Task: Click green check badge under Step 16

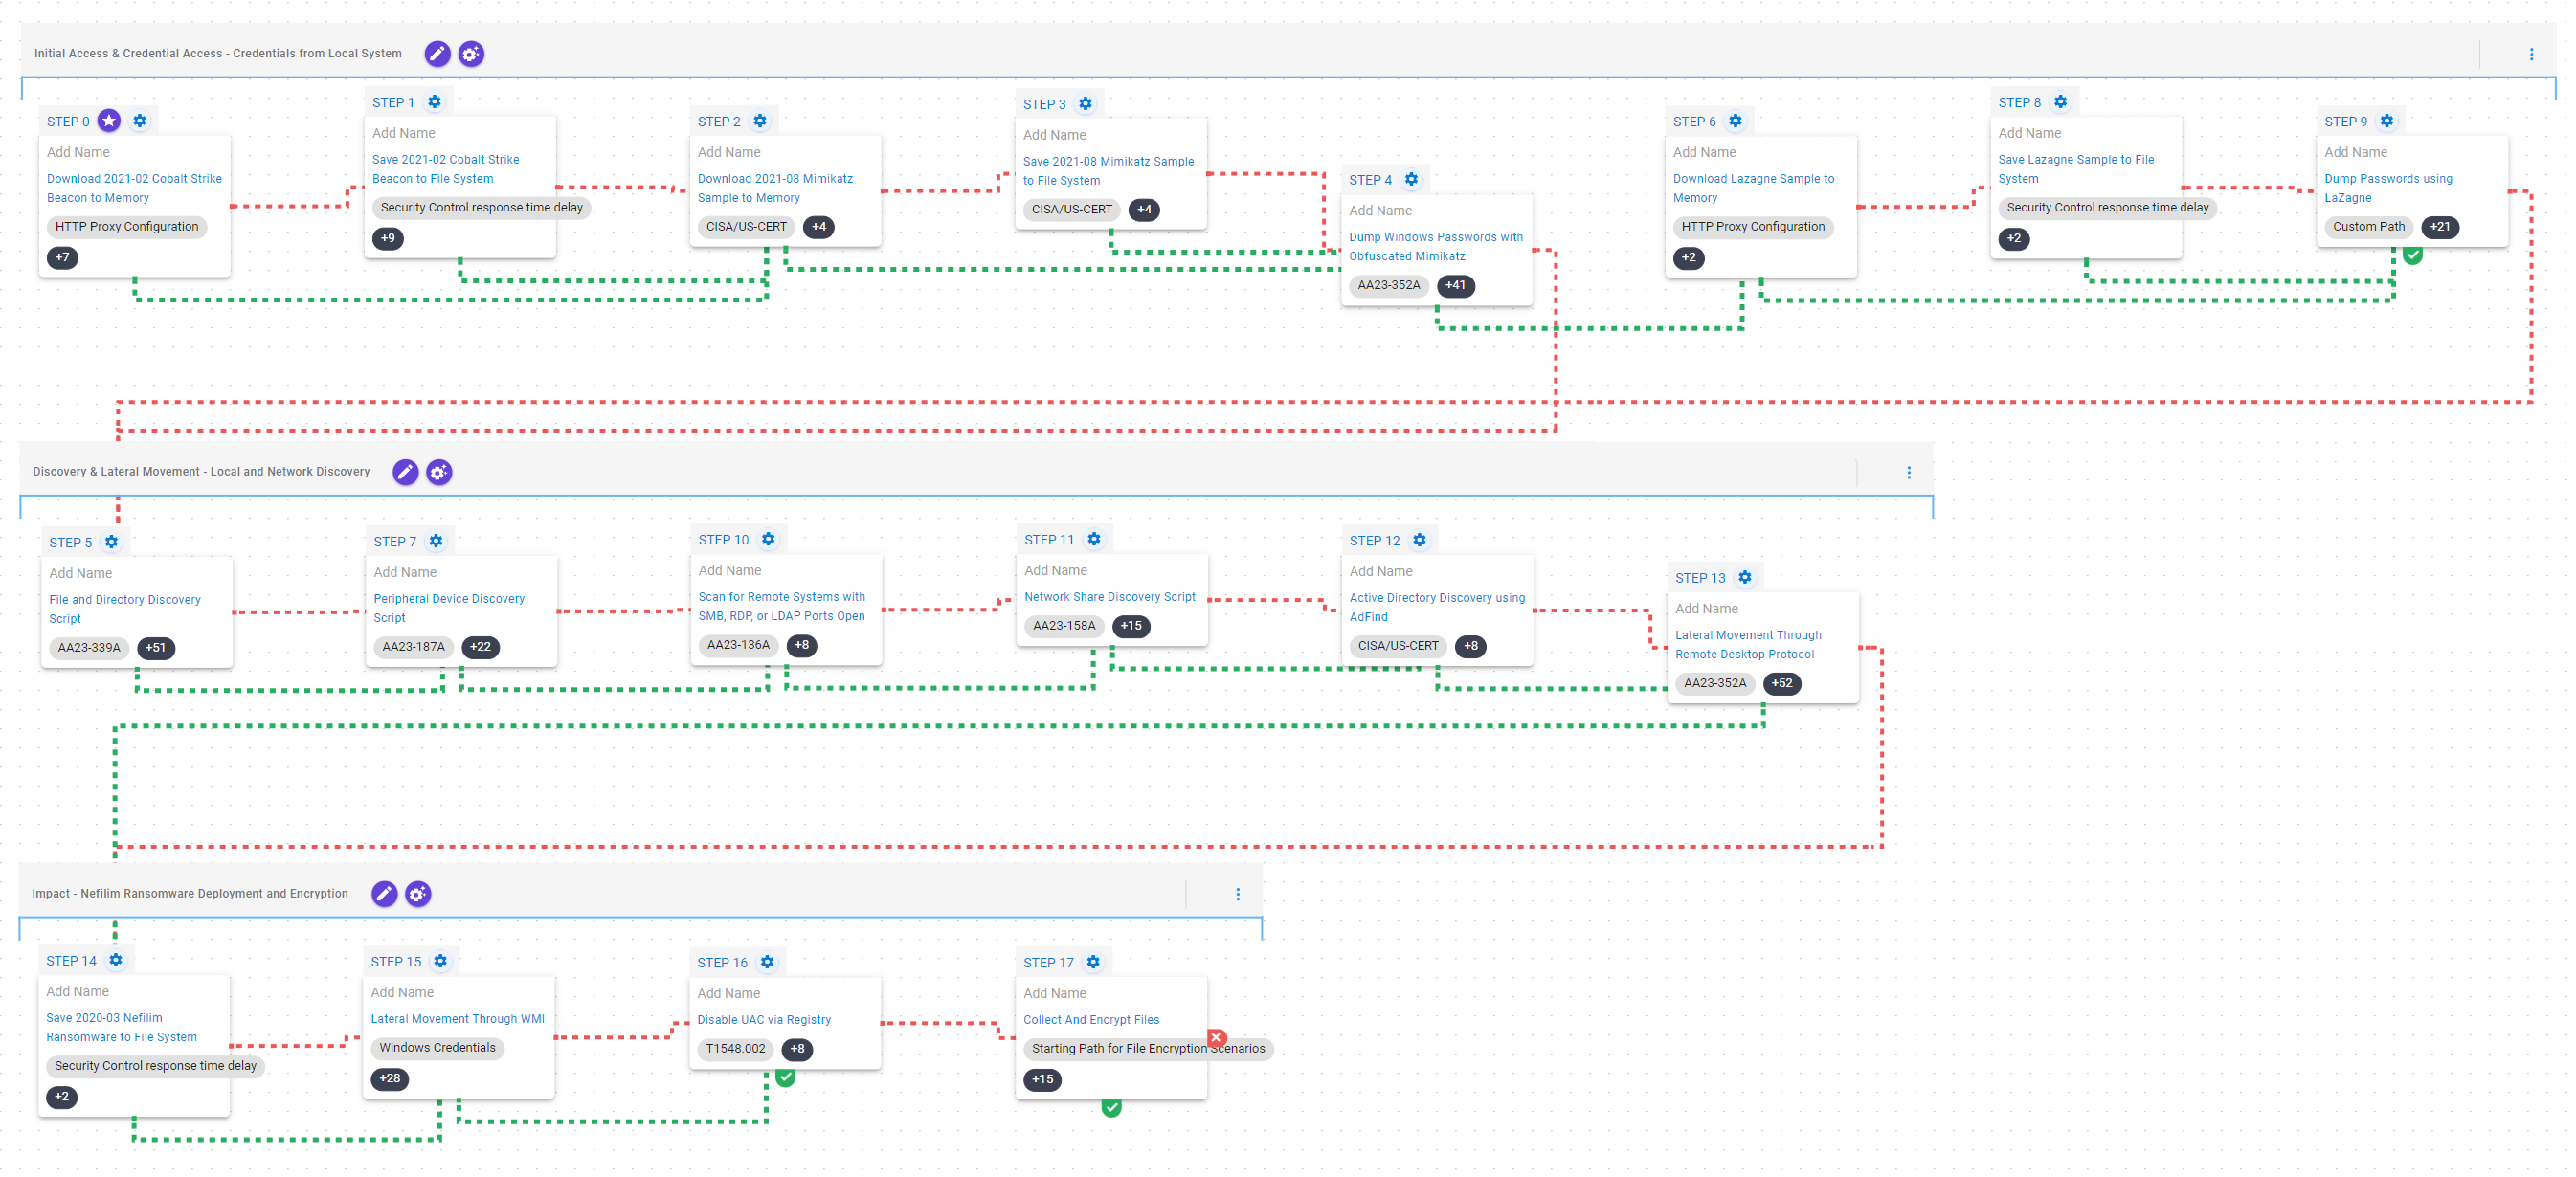Action: coord(786,1077)
